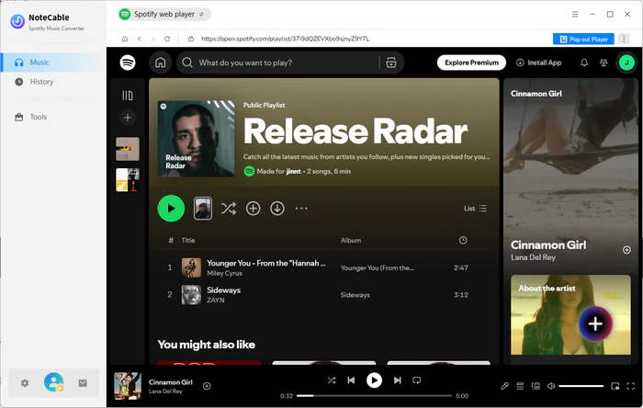Open the About the artist card
Viewport: 643px width, 408px height.
click(x=570, y=314)
